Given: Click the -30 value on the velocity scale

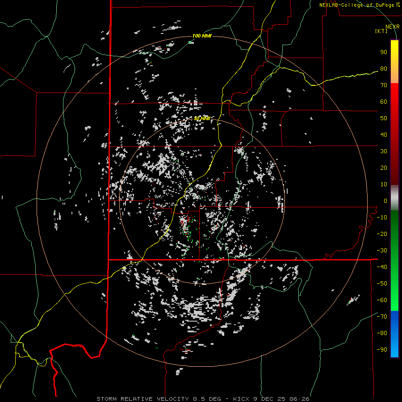Looking at the screenshot, I should pos(382,251).
